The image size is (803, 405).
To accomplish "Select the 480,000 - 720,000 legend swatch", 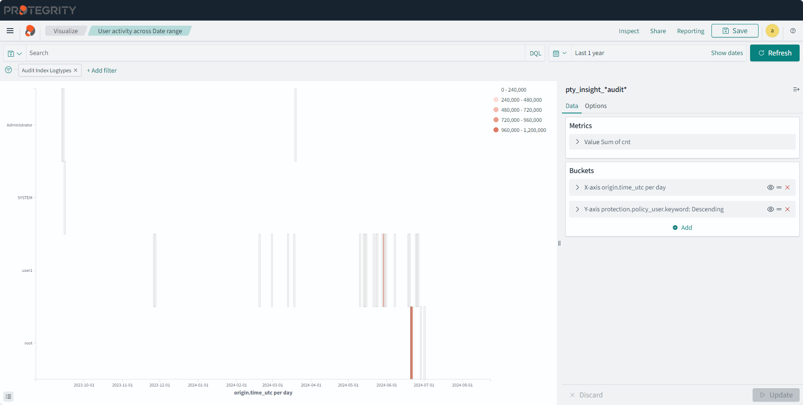I will point(496,110).
